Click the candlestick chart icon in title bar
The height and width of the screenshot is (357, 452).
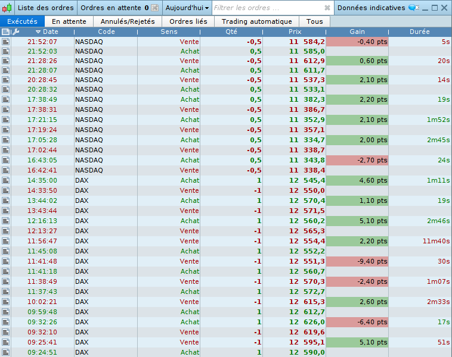tap(7, 8)
